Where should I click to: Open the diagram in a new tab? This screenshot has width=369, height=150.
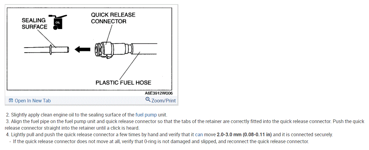[x=33, y=101]
